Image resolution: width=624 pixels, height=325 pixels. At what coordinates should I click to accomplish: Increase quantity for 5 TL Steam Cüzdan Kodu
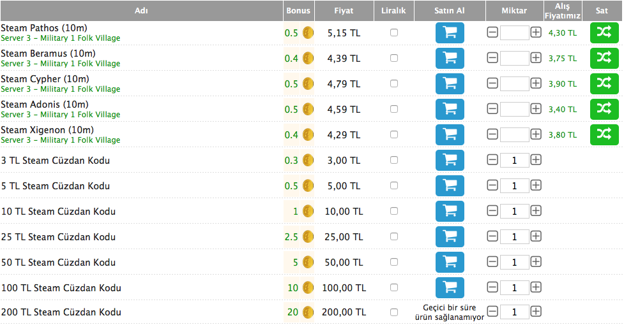tap(536, 185)
